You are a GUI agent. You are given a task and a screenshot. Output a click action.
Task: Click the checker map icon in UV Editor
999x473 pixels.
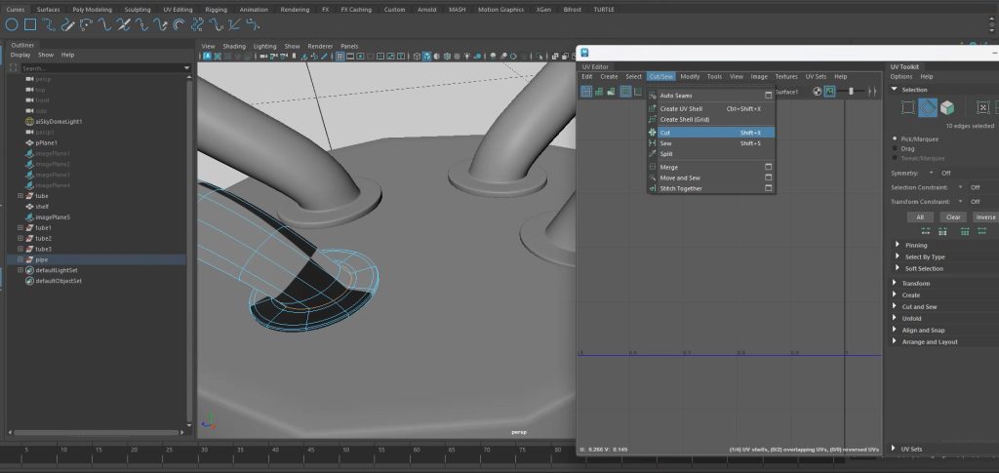(818, 92)
